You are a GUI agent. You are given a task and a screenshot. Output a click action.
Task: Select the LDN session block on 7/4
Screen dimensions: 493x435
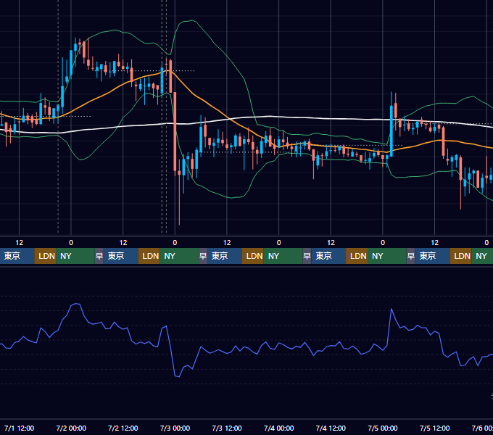(x=357, y=256)
